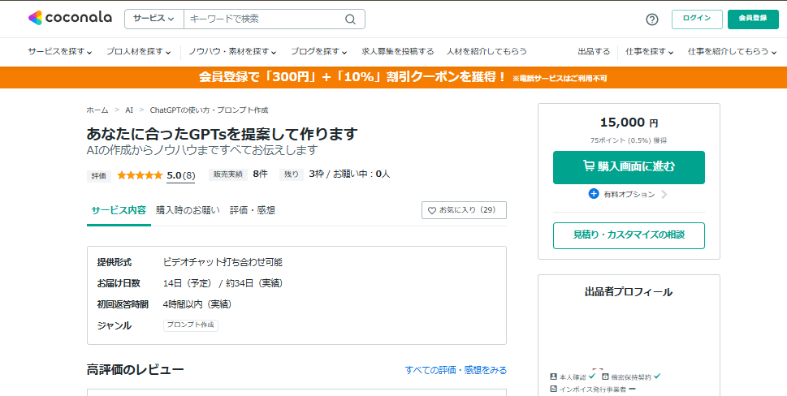Click the 高評価のレビュー heading

135,370
